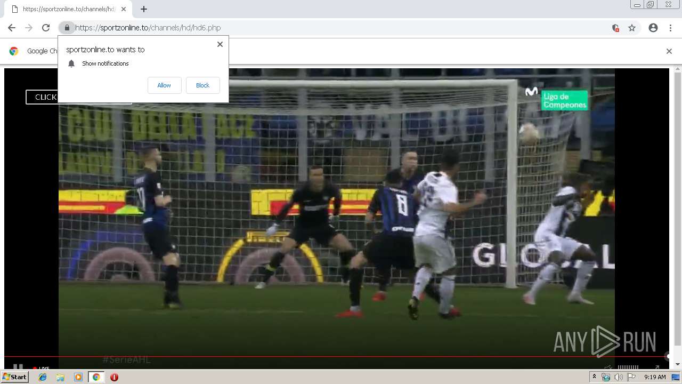Restore down the Chrome window
Screen dimensions: 682x384
(651, 5)
